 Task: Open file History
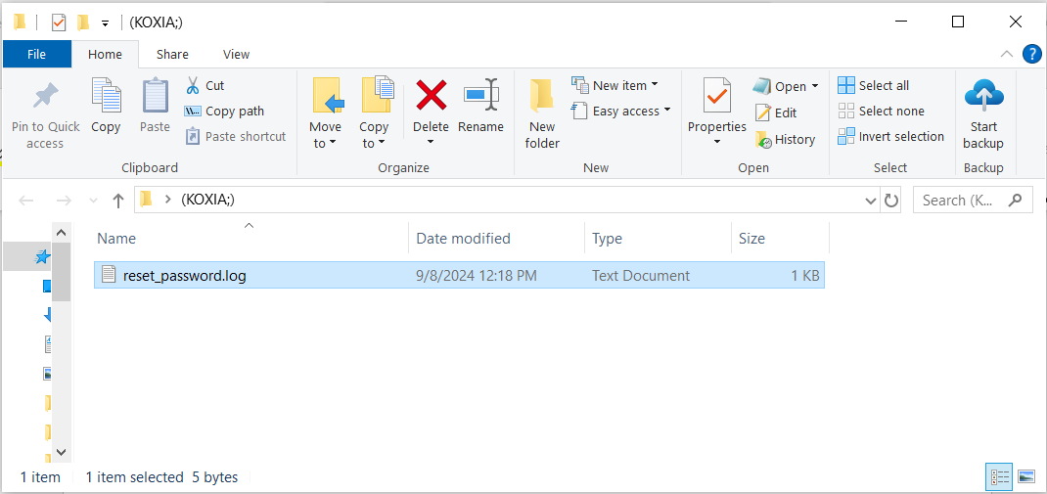click(x=785, y=140)
